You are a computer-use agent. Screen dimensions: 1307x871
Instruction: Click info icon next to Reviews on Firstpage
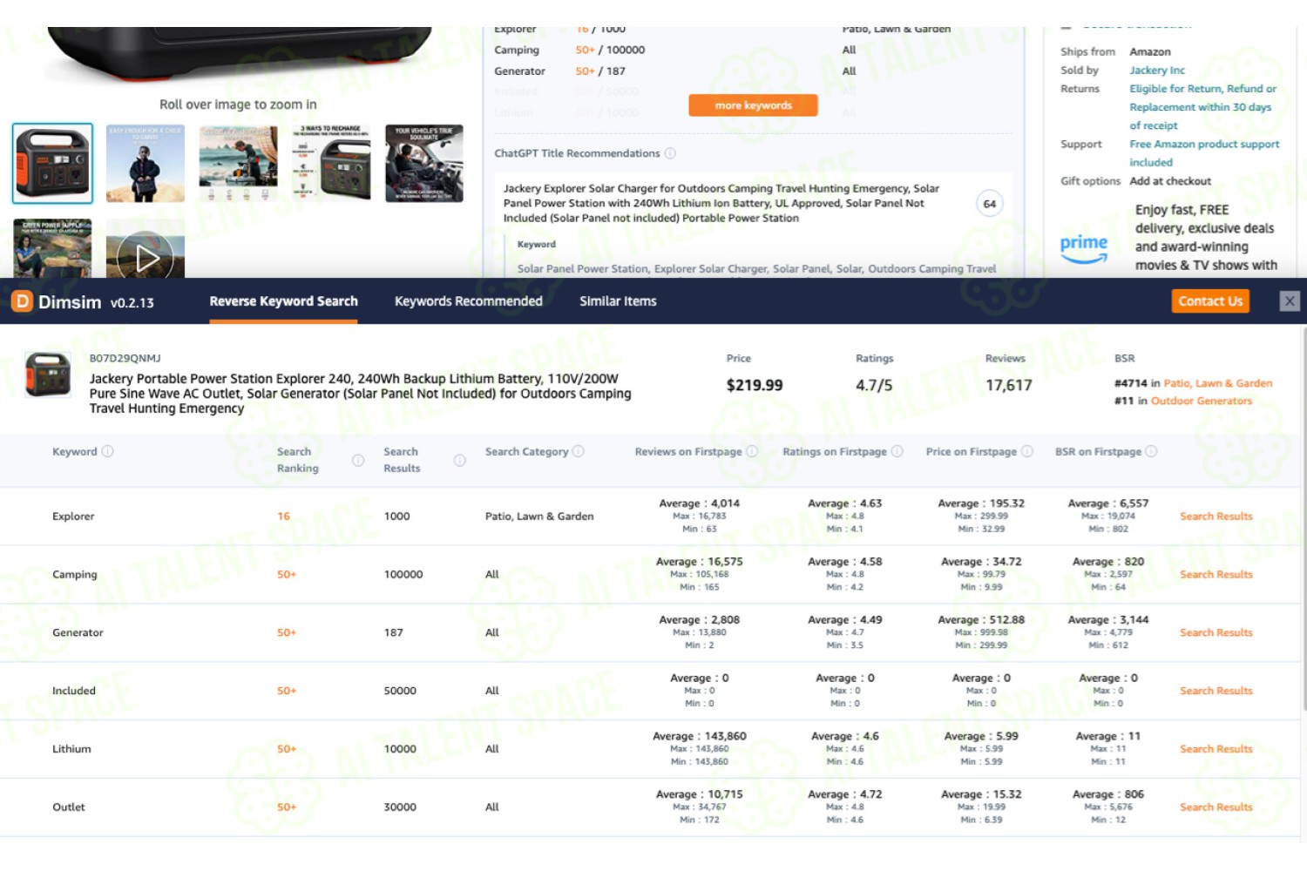pos(752,451)
